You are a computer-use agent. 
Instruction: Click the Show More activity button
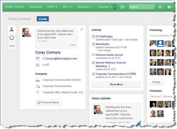point(116,84)
